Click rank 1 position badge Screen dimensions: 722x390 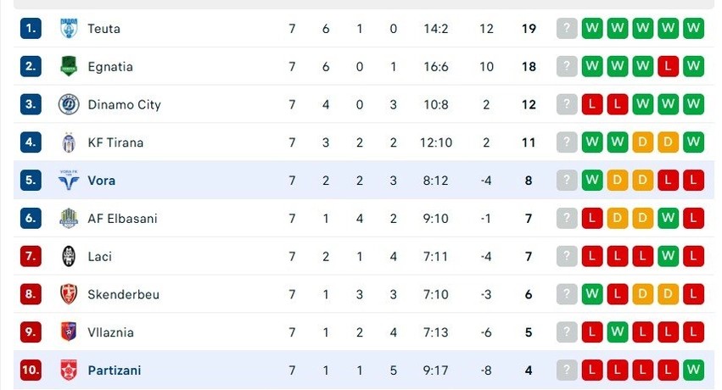click(x=31, y=29)
